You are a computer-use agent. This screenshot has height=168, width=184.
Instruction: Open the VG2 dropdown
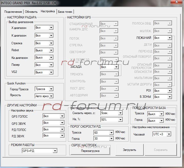(x=44, y=72)
